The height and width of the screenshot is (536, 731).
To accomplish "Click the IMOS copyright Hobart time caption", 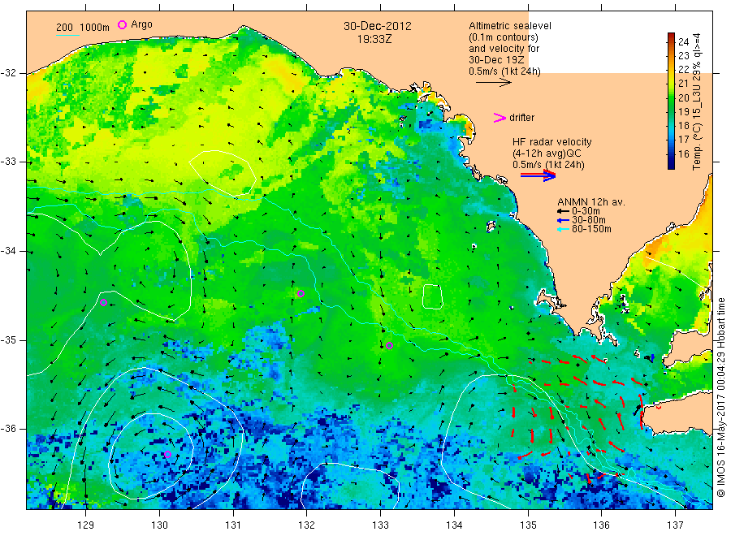I will coord(720,397).
